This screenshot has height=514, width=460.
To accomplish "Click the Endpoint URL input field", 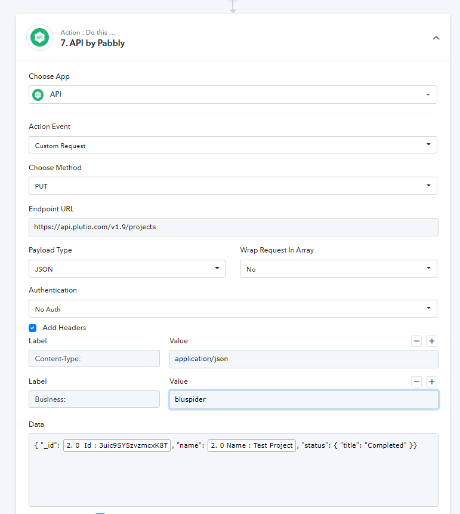I will (233, 227).
